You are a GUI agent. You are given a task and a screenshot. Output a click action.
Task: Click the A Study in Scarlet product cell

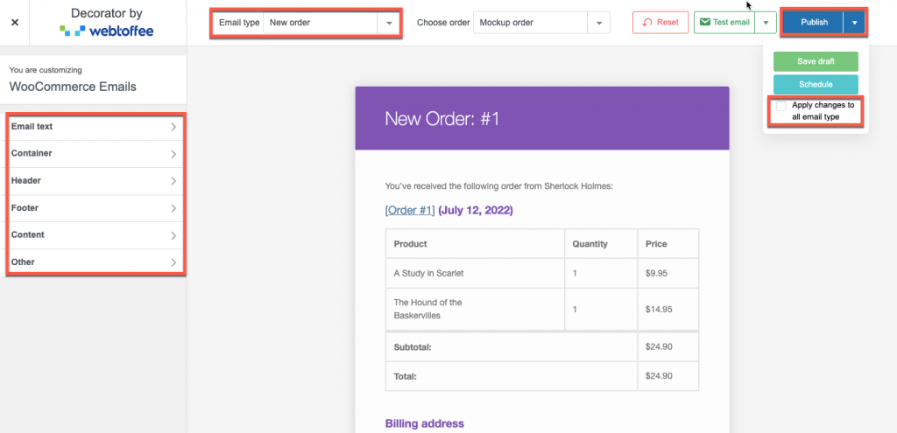(x=475, y=273)
